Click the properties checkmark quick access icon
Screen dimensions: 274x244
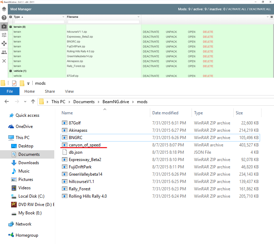click(x=14, y=83)
